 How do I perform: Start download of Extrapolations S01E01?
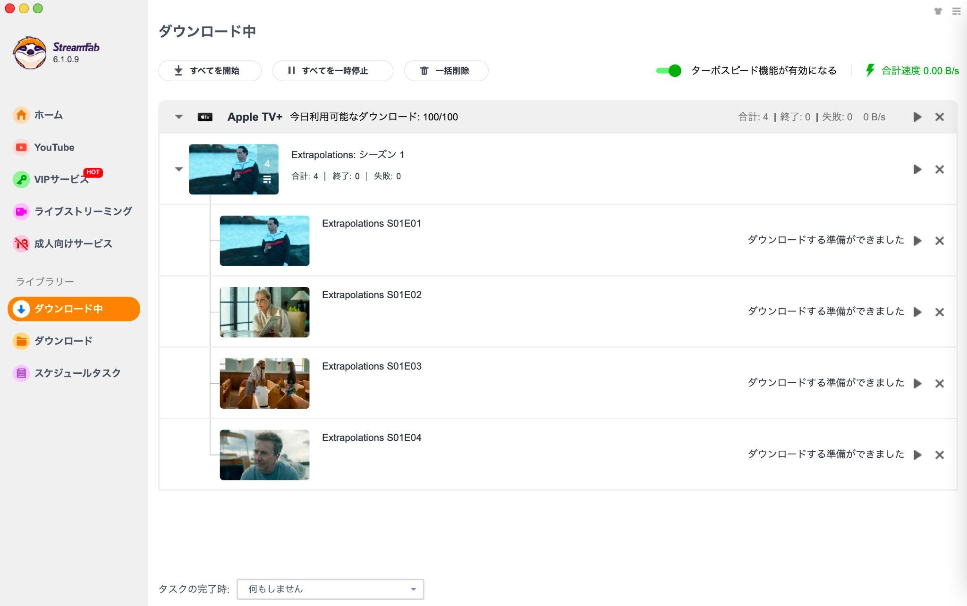[917, 241]
